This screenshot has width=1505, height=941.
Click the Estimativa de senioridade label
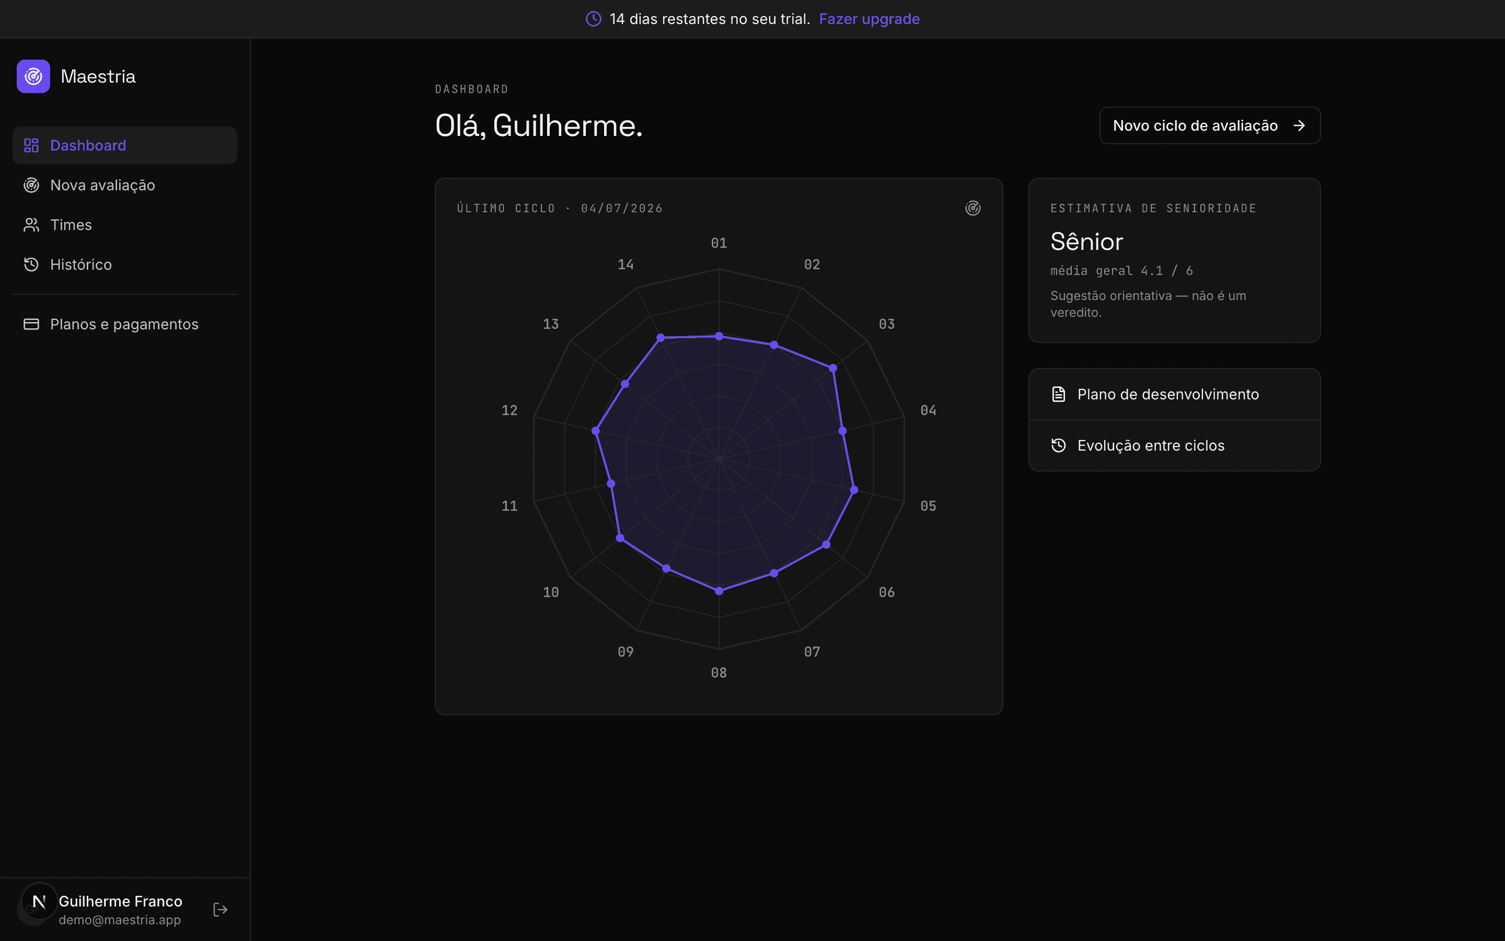1153,208
